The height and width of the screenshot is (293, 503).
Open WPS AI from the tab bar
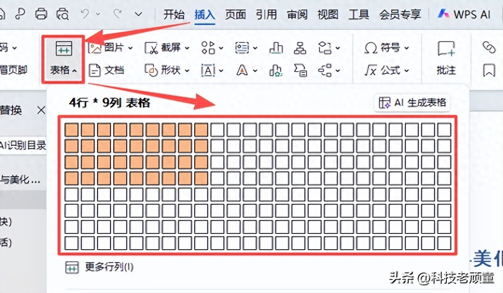pyautogui.click(x=464, y=15)
